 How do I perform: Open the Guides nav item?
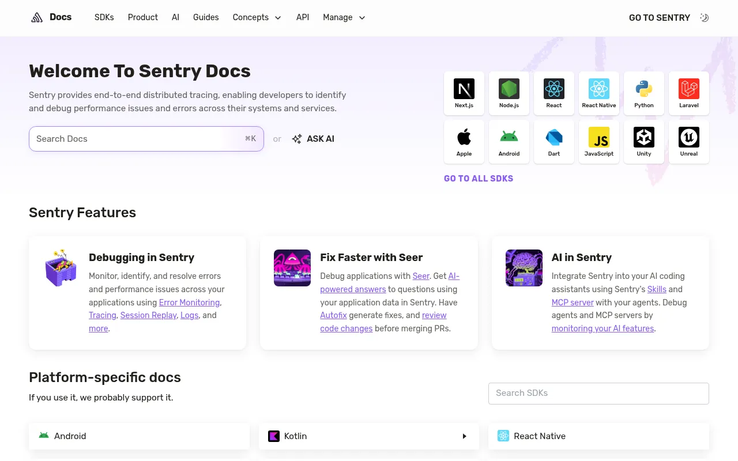click(x=206, y=17)
